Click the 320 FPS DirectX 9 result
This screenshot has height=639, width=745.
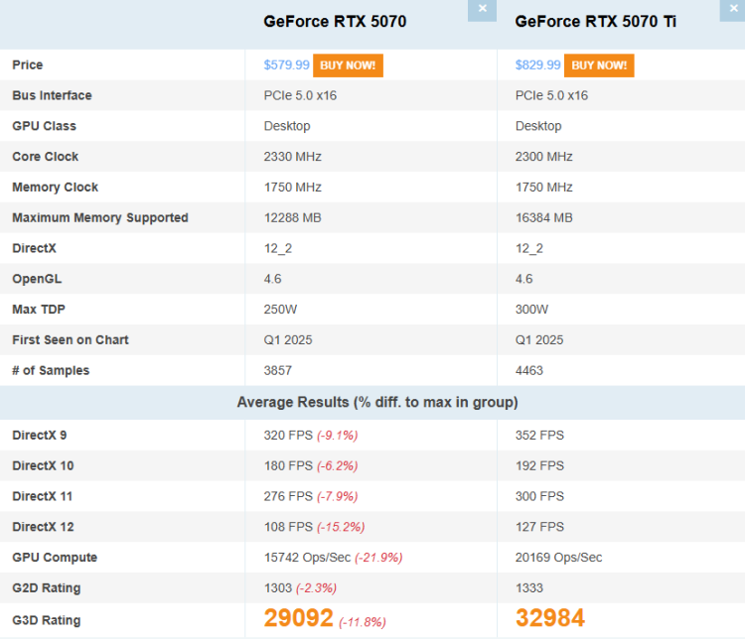(288, 436)
